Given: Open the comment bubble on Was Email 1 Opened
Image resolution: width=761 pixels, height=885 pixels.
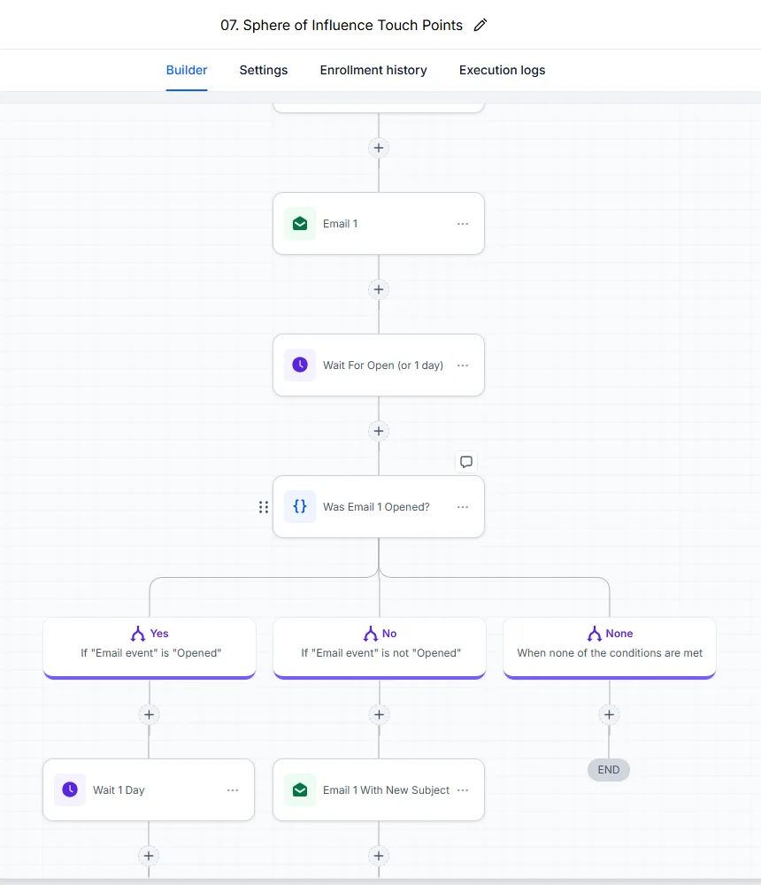Looking at the screenshot, I should pyautogui.click(x=466, y=462).
